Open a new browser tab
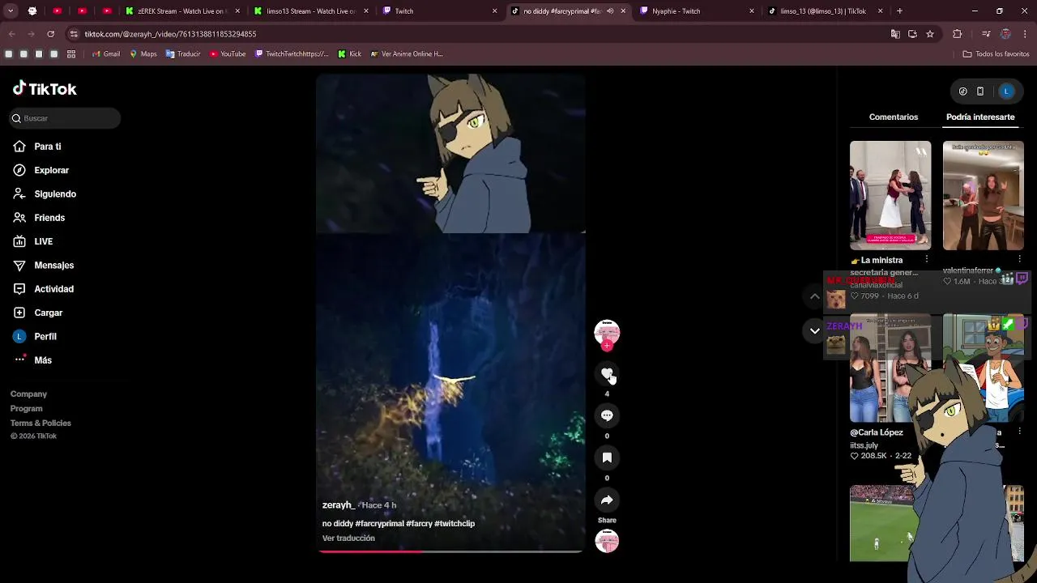Screen dimensions: 1037x583 [x=899, y=11]
